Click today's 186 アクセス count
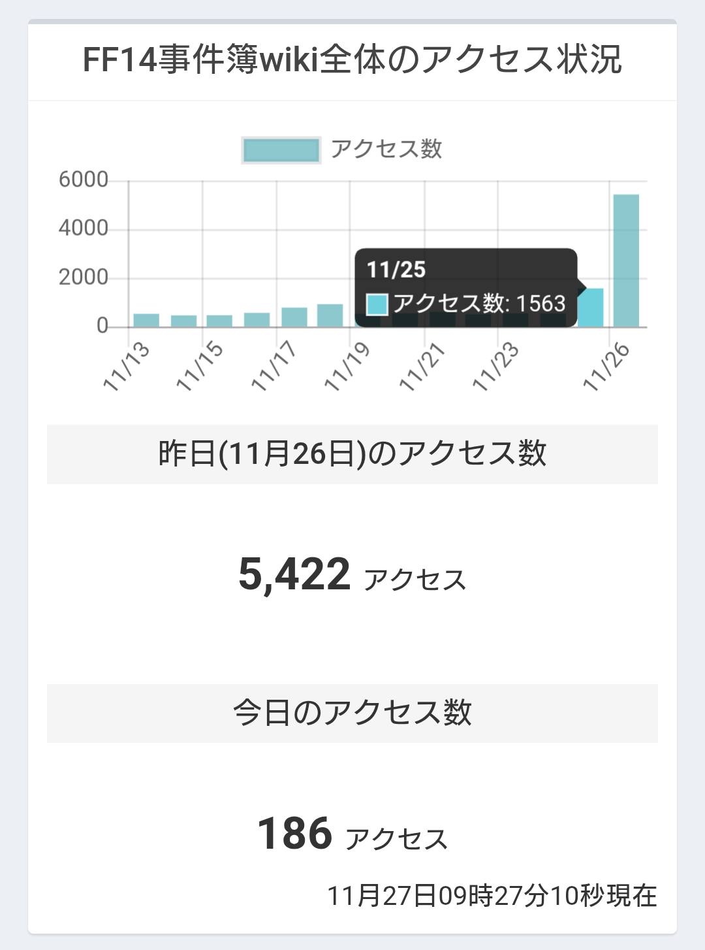 coord(352,834)
